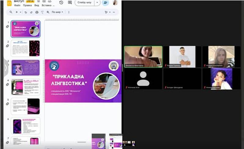The image size is (244, 149).
Task: Star the presentation «виступ»
Action: (39, 2)
